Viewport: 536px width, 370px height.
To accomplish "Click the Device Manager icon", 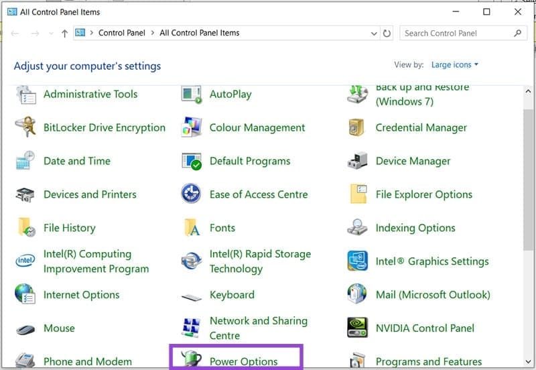I will tap(357, 161).
